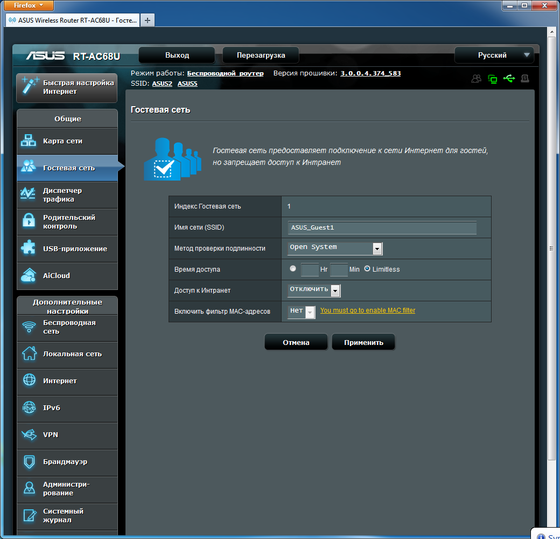Open Диспетчер трафика menu item
This screenshot has height=539, width=560.
(x=67, y=195)
